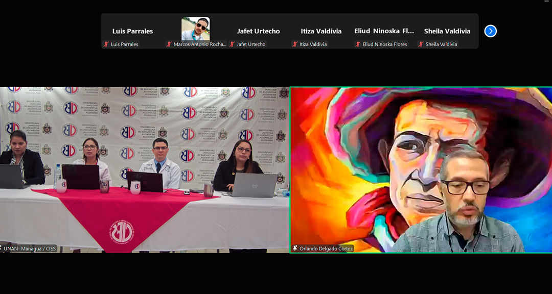
Task: Click the small 'Eliud Ninoska Flores' name label
Action: [x=385, y=44]
